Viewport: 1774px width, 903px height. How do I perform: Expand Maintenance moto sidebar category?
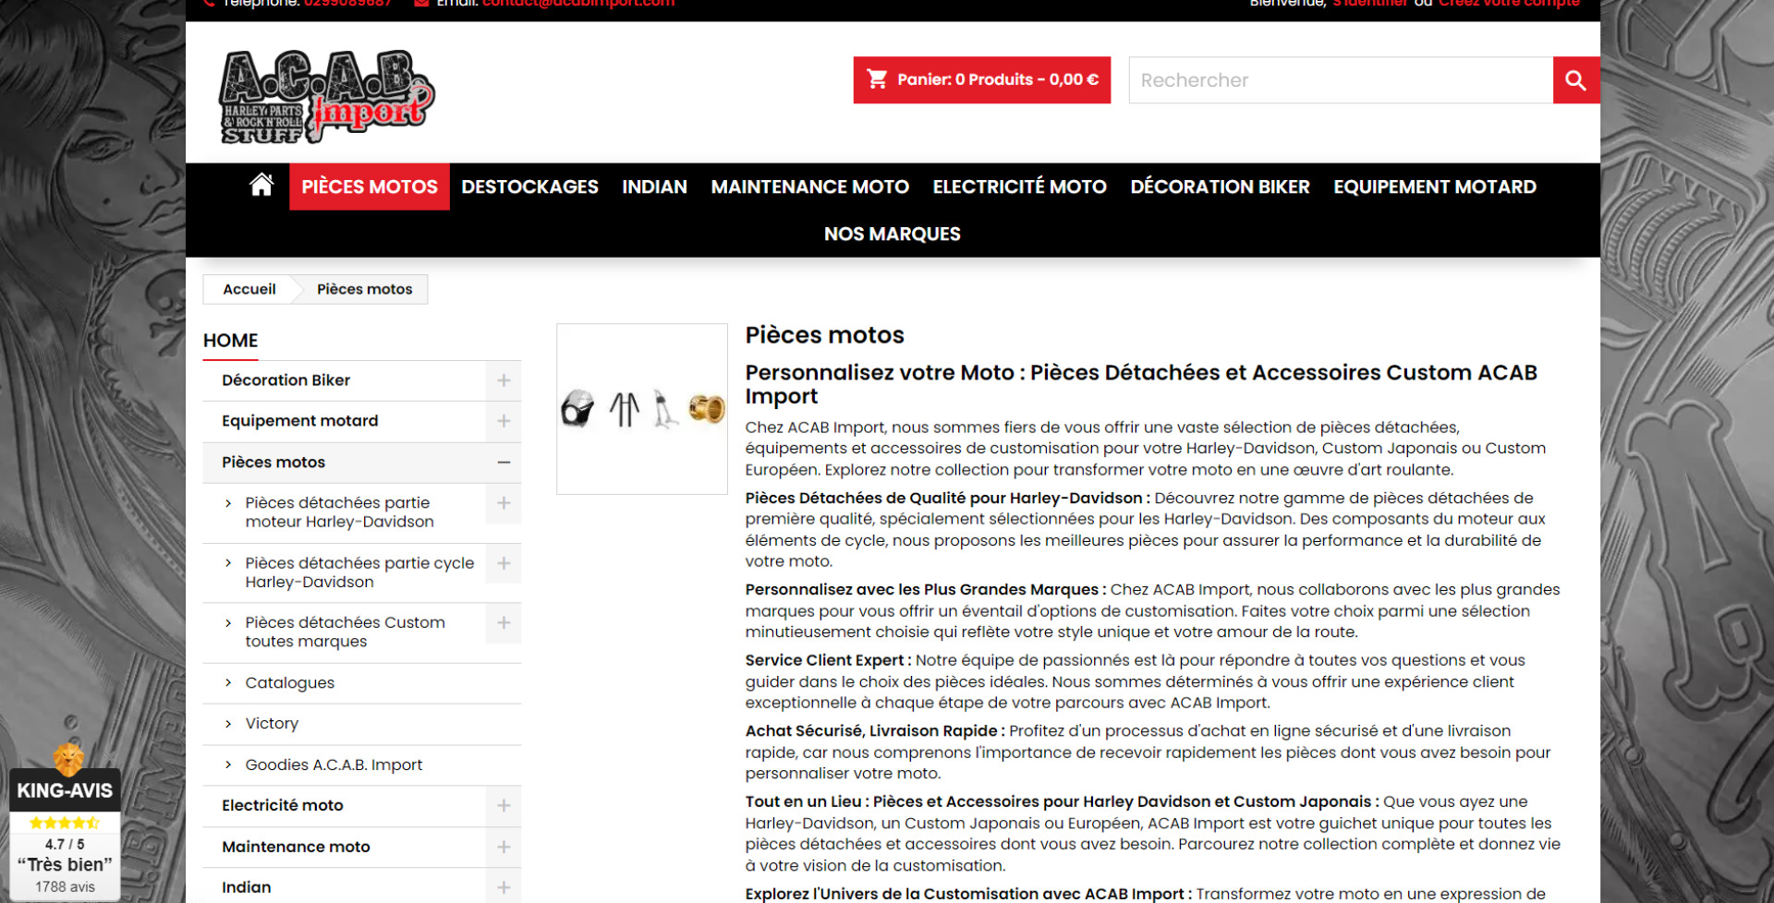pos(504,847)
